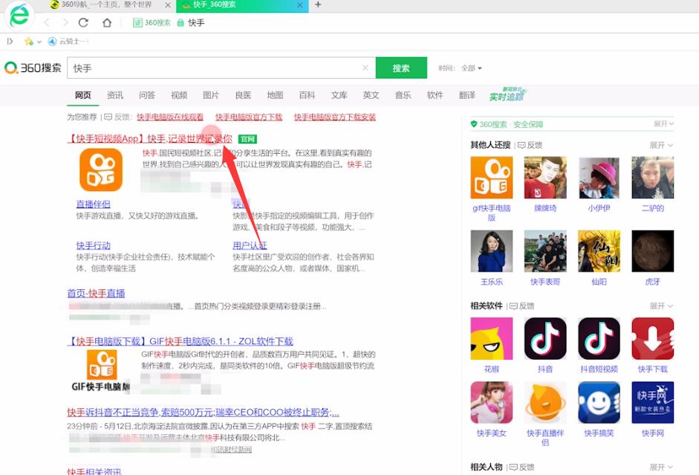Click the red 快手下载 app icon

pyautogui.click(x=653, y=338)
